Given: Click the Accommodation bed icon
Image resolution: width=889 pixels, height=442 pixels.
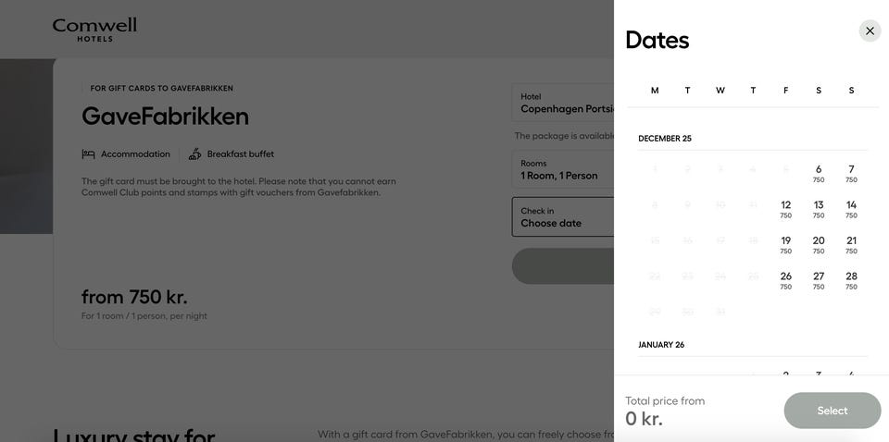Looking at the screenshot, I should (89, 153).
